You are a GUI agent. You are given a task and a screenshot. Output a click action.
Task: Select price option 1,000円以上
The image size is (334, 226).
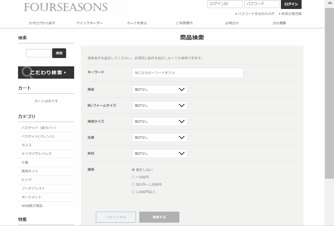[x=133, y=192]
